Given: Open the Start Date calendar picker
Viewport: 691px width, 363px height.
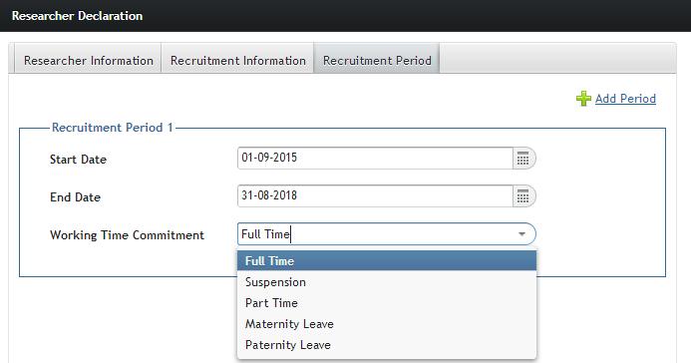Looking at the screenshot, I should pos(523,159).
